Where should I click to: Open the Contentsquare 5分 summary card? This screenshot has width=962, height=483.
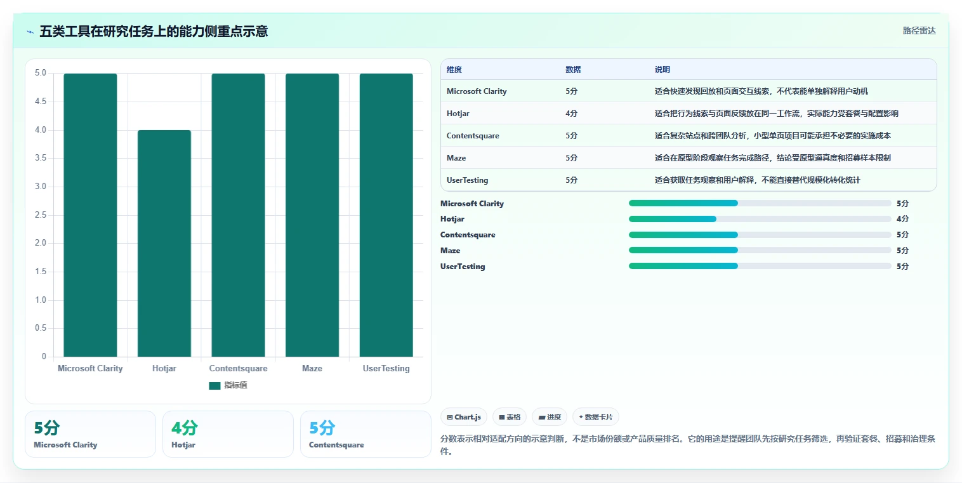pyautogui.click(x=366, y=434)
